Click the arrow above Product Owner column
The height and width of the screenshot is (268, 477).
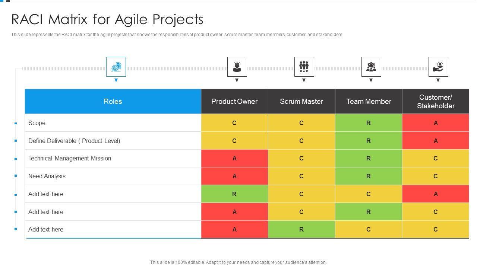pos(237,80)
